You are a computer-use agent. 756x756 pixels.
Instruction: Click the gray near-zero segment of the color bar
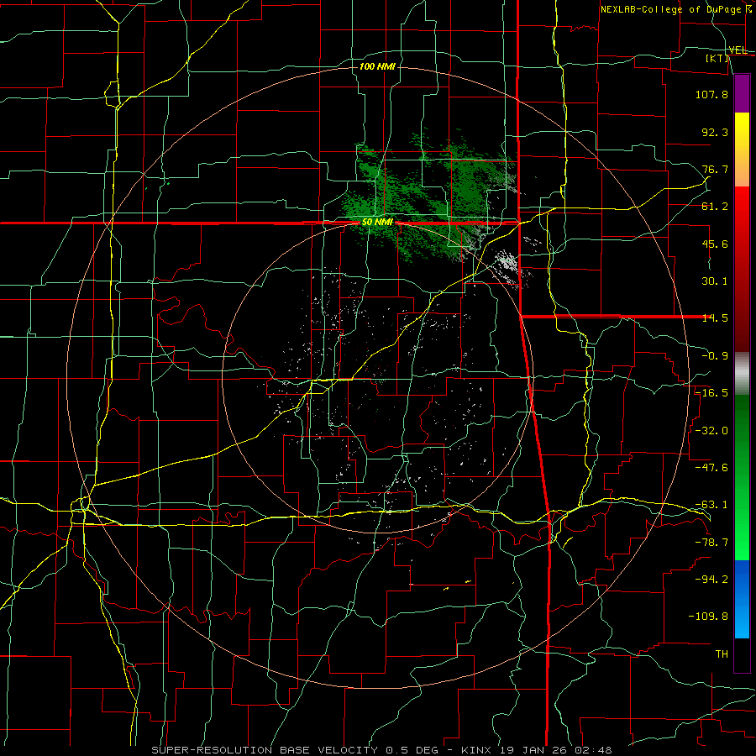[742, 374]
